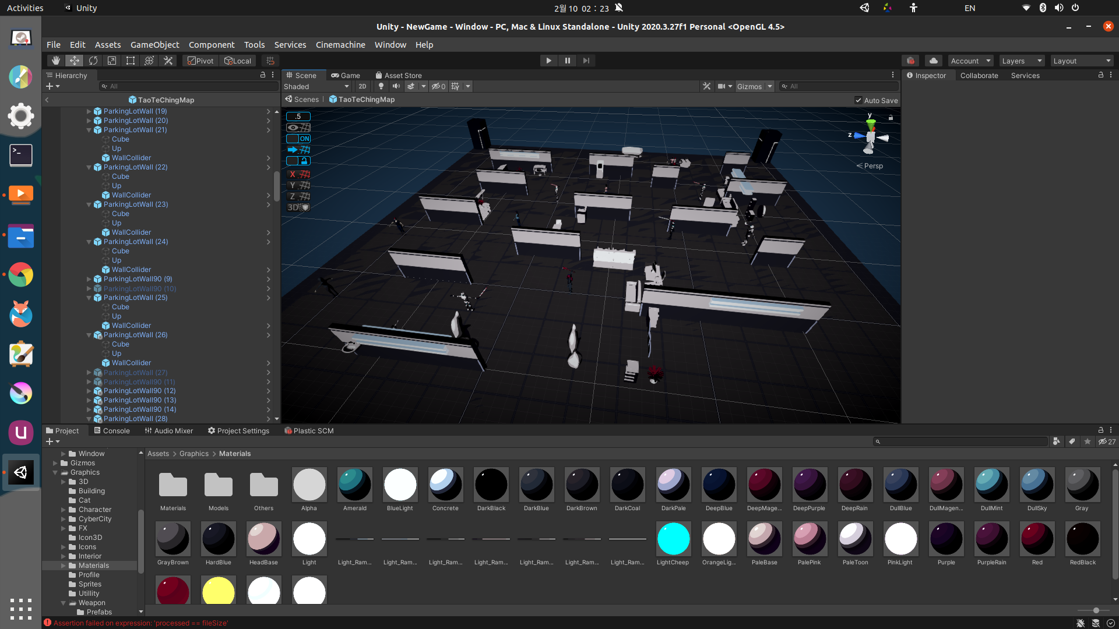Collapse the Graphics folder in Project
The width and height of the screenshot is (1119, 629).
pos(55,472)
